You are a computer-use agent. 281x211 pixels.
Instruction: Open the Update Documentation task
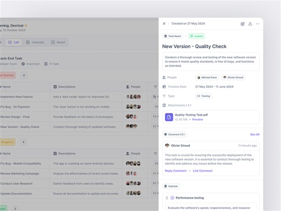pyautogui.click(x=16, y=194)
